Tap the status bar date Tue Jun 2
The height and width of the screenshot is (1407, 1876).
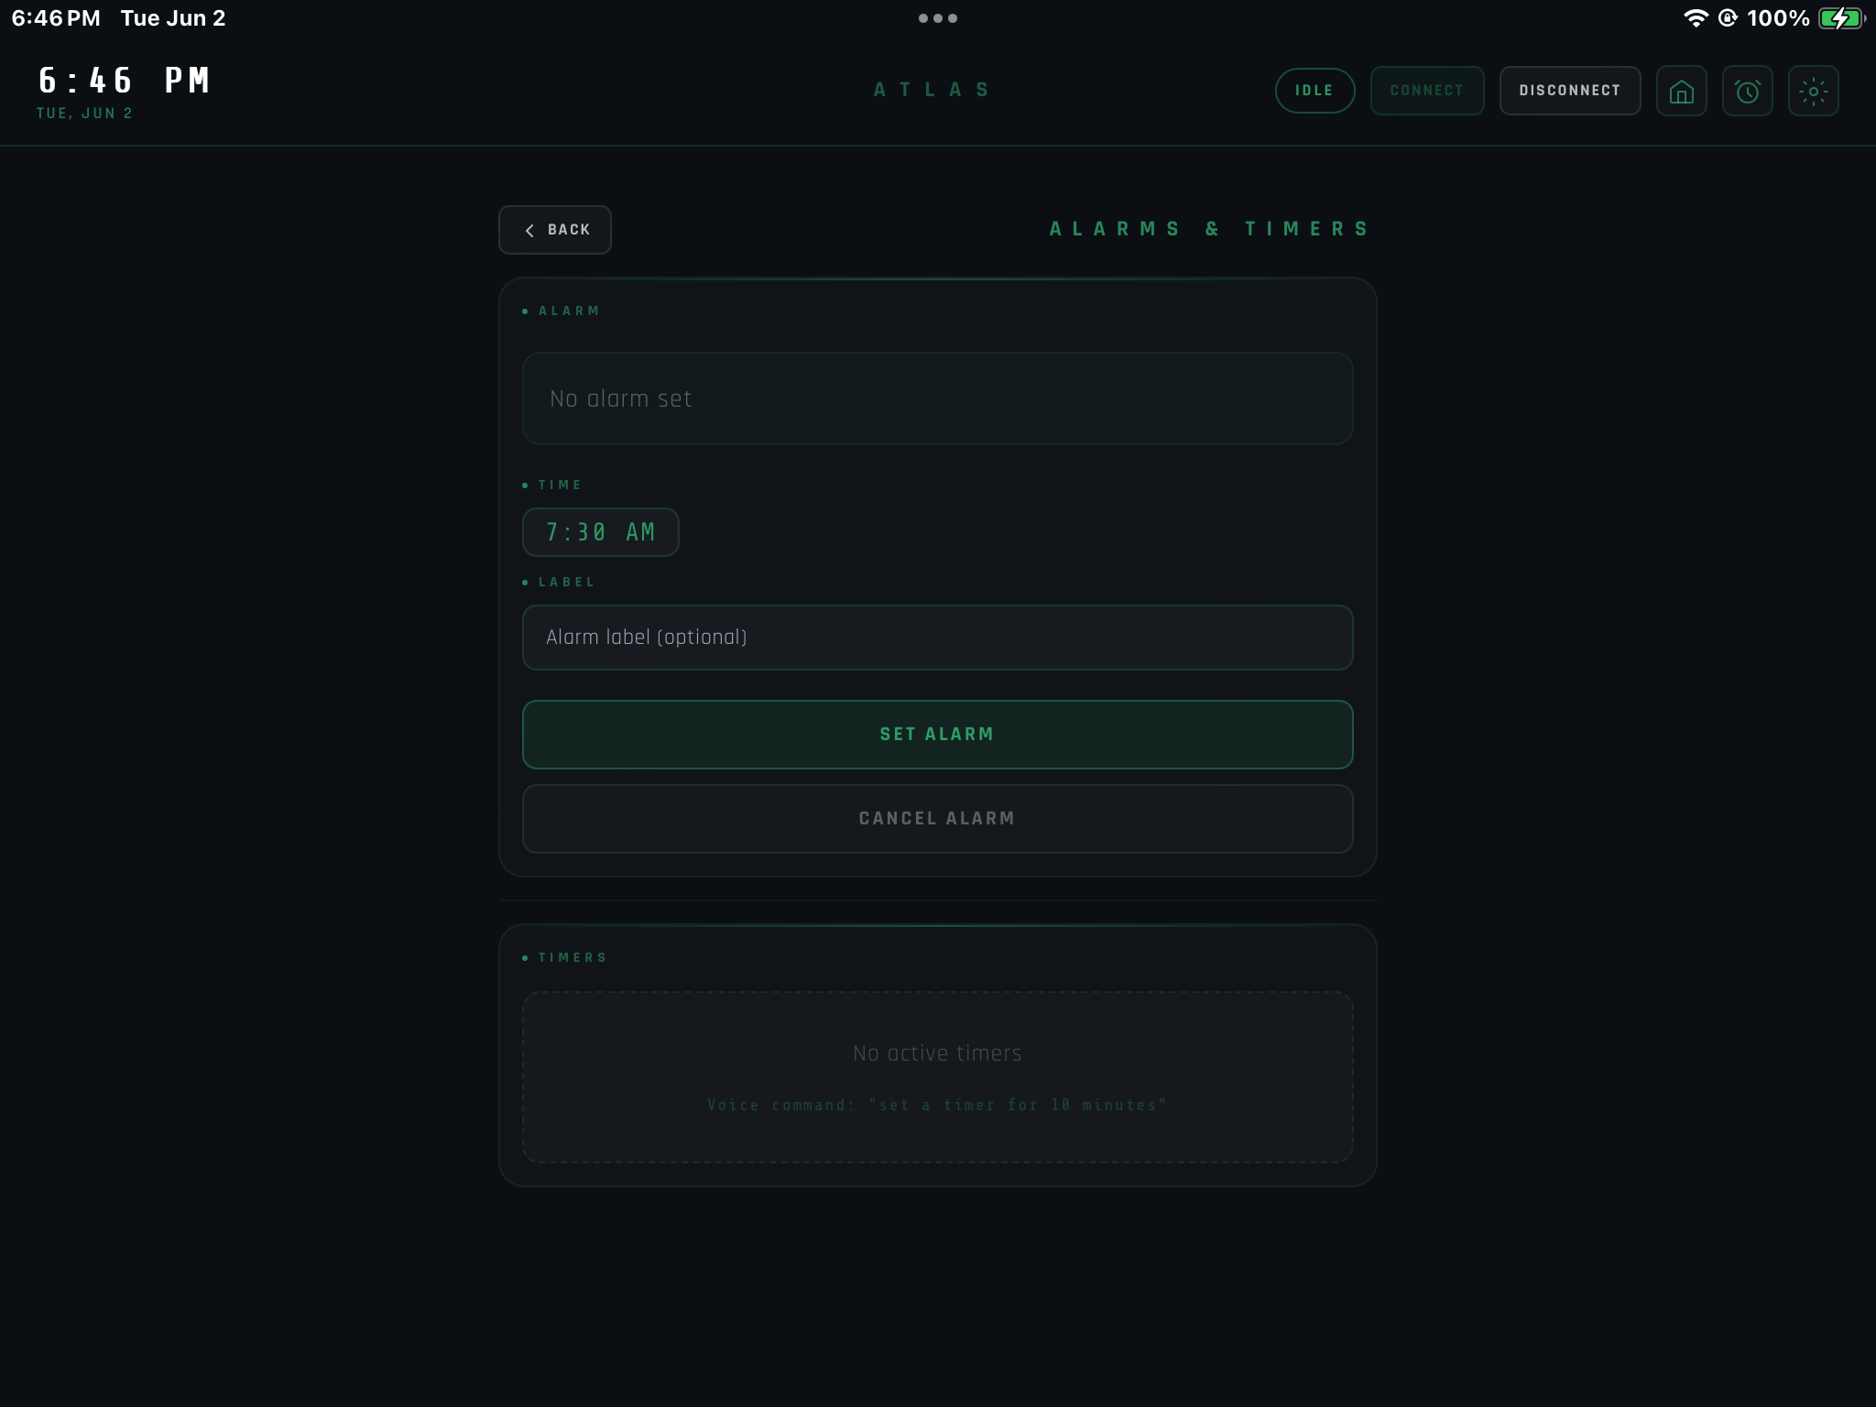(x=173, y=18)
